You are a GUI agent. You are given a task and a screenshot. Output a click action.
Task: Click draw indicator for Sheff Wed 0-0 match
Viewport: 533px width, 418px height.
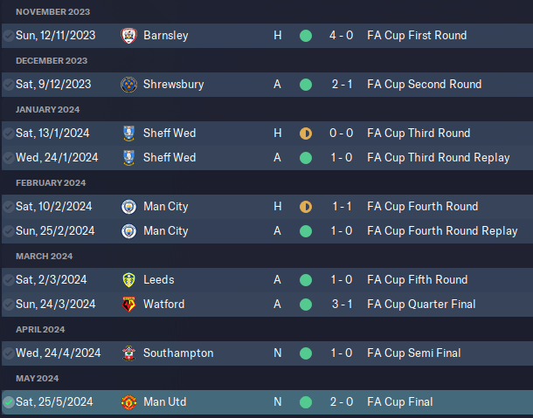point(305,134)
